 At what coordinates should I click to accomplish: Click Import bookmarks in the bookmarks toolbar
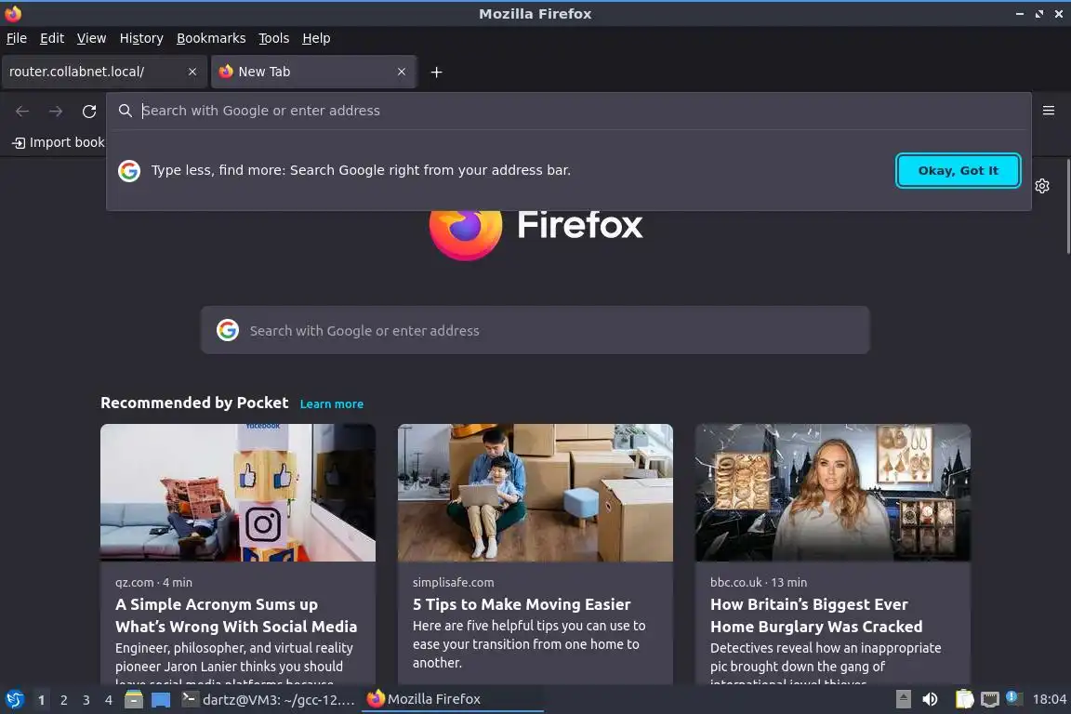click(x=59, y=143)
